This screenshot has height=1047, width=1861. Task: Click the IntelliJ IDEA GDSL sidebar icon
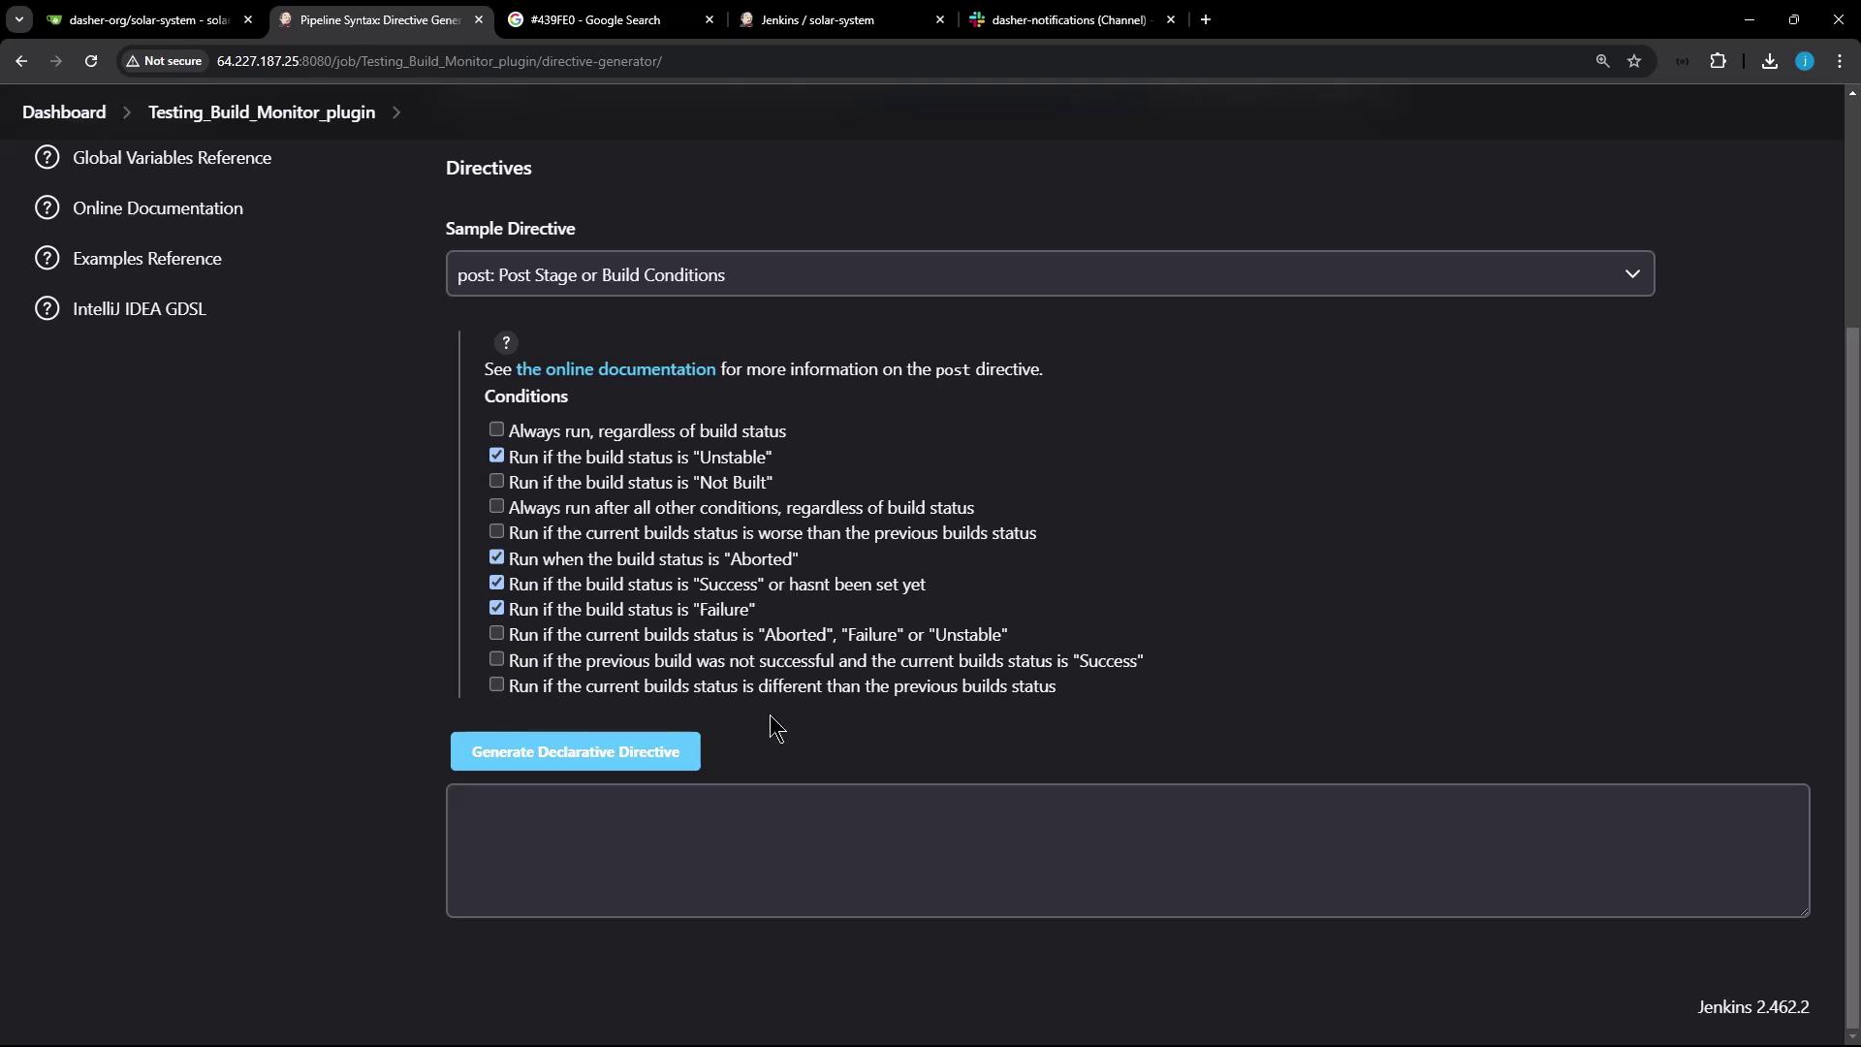coord(47,308)
